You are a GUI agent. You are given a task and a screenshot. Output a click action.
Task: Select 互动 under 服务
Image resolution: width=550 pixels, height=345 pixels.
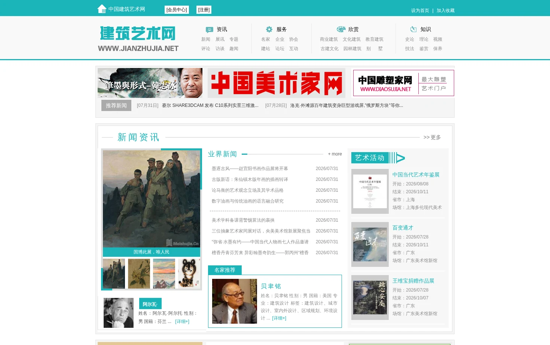click(x=294, y=49)
